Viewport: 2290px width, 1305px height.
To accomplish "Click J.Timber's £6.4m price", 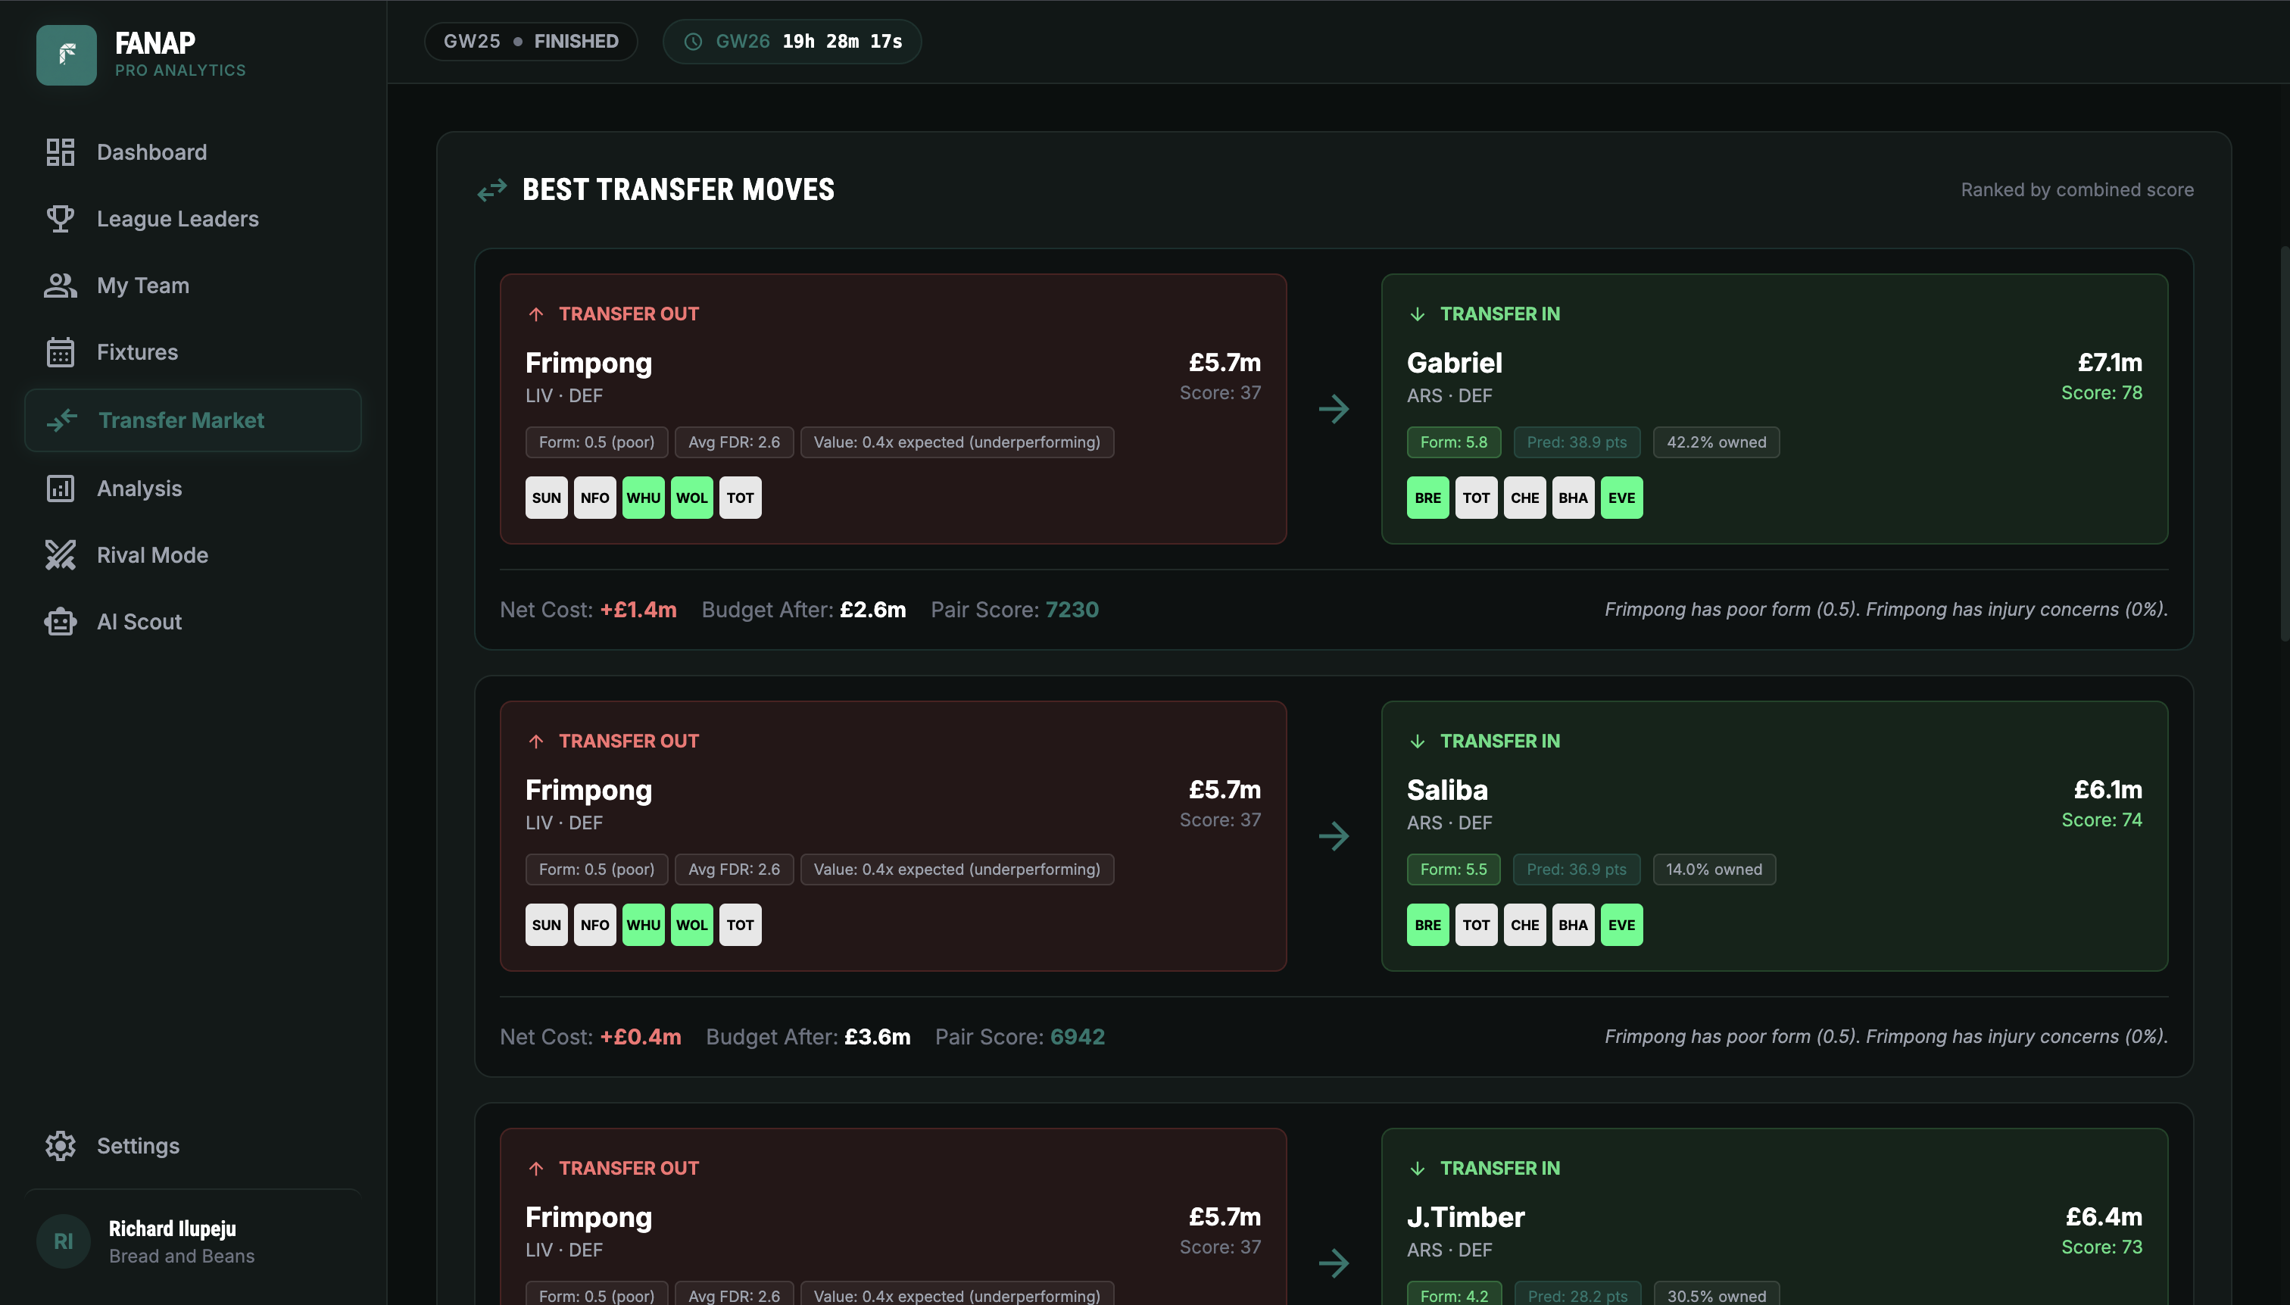I will pos(2104,1217).
